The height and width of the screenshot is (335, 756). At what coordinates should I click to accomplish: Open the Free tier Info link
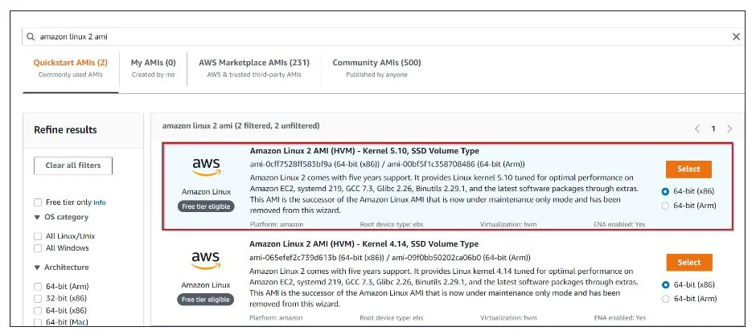coord(99,202)
